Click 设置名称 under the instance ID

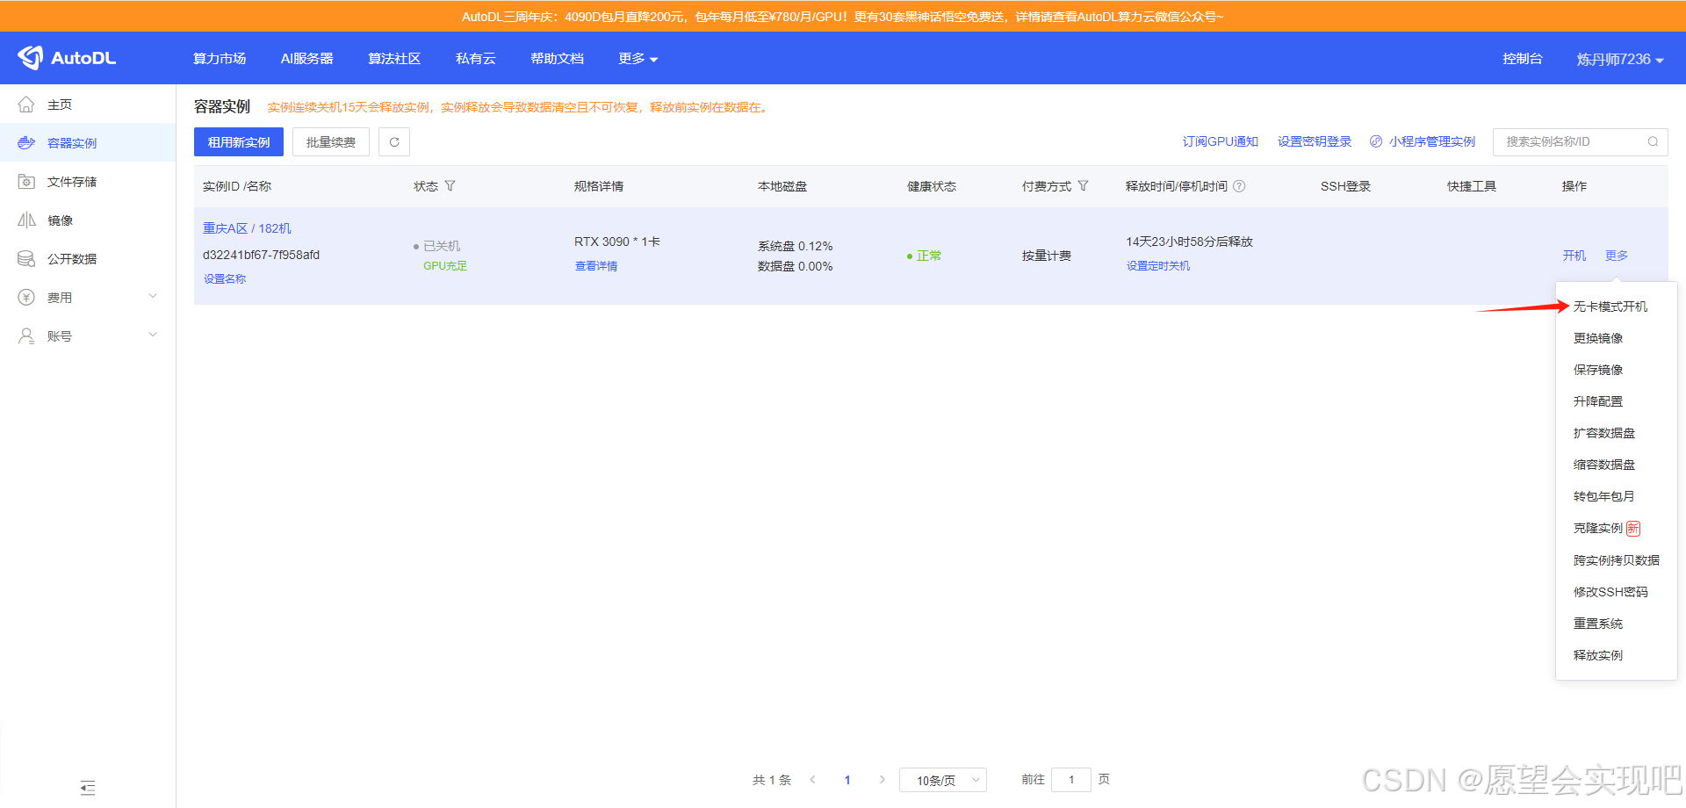click(225, 279)
